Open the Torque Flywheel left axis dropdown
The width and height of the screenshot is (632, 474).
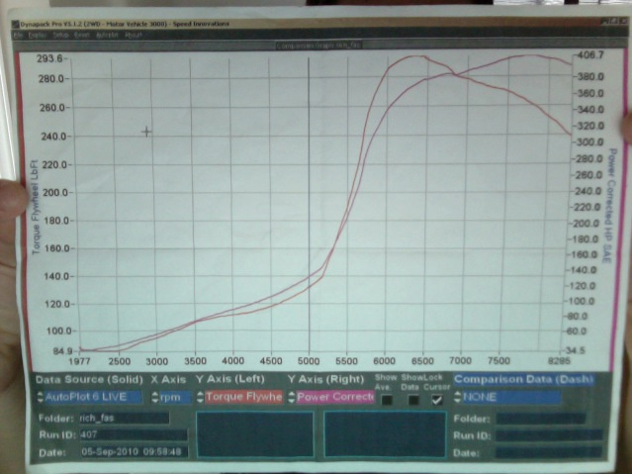240,398
